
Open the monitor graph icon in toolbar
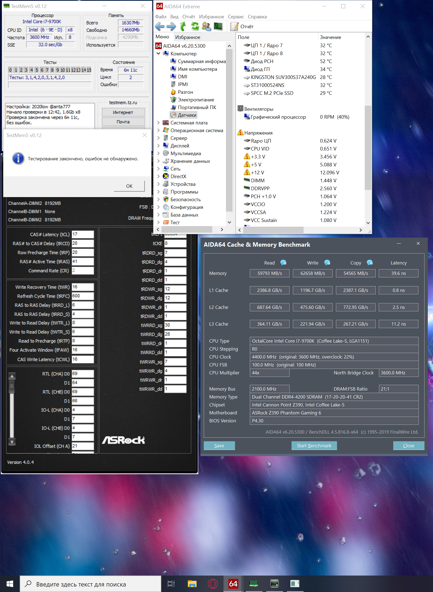(x=218, y=27)
